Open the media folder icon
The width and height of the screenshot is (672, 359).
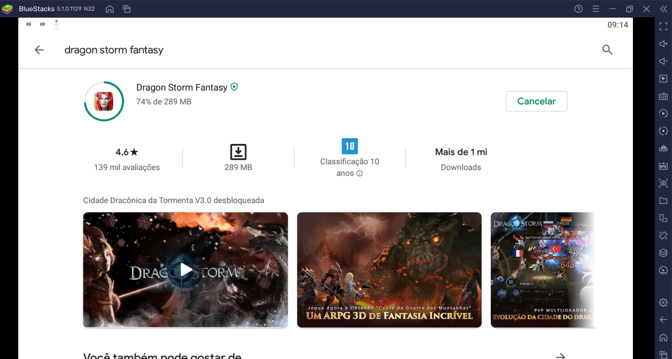click(x=663, y=201)
